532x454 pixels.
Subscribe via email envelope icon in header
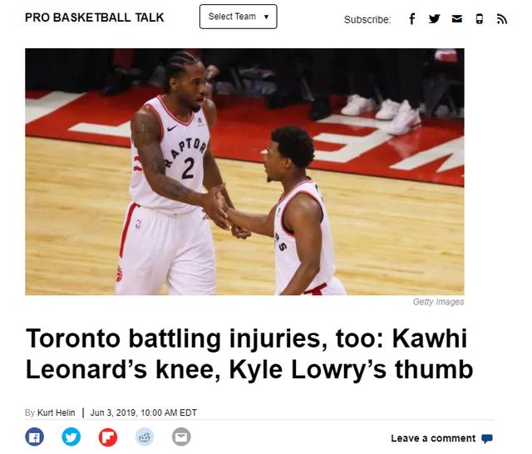point(457,19)
